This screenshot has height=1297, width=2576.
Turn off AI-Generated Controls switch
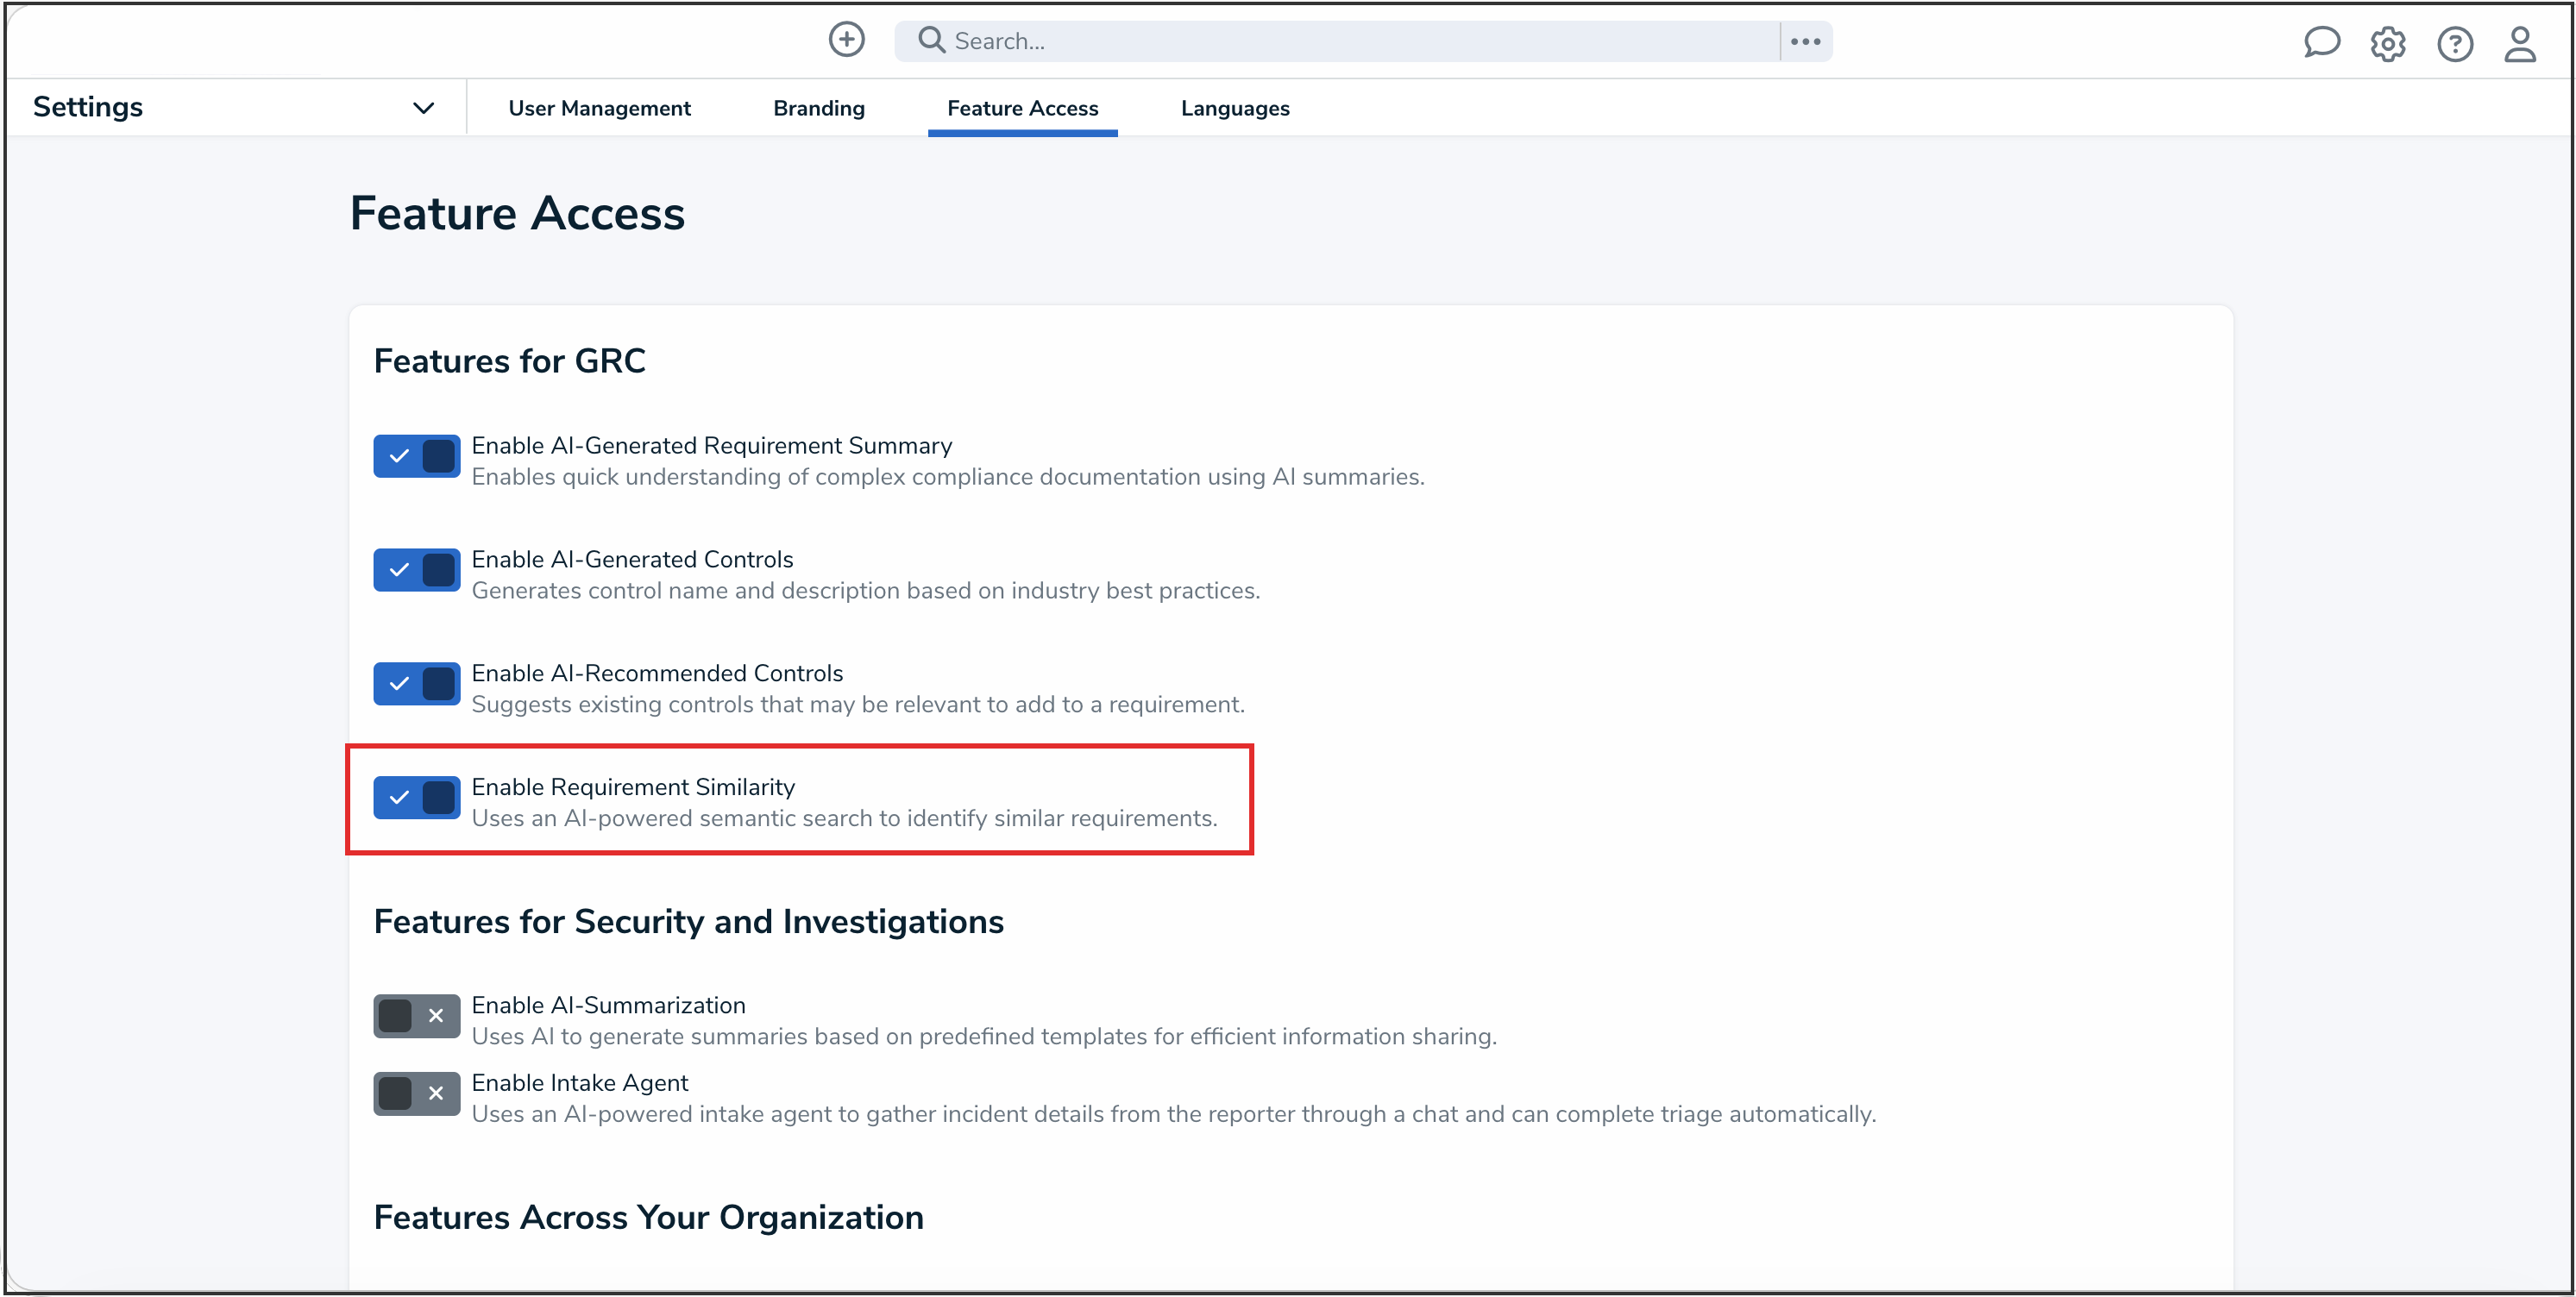click(416, 570)
